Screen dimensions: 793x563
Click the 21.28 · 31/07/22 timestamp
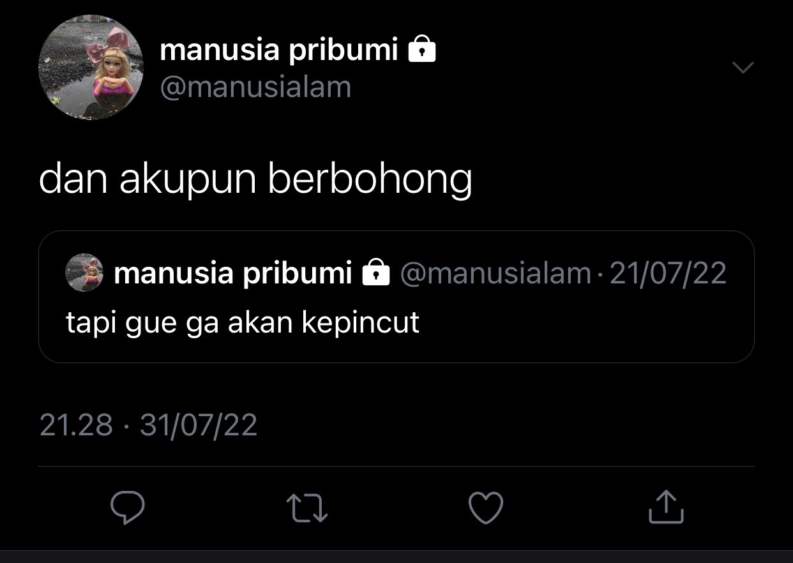148,424
